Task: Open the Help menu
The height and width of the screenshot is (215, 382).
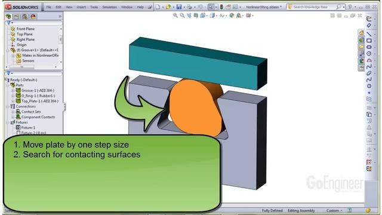Action: point(140,7)
